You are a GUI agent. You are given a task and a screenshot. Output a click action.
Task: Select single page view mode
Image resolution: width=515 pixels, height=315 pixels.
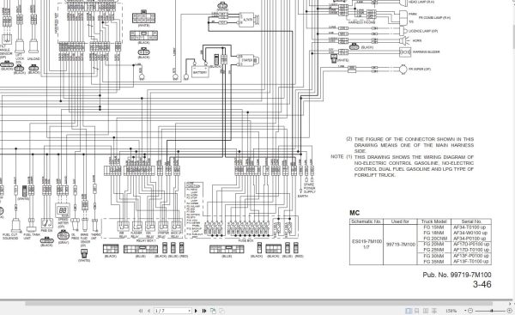tap(409, 311)
